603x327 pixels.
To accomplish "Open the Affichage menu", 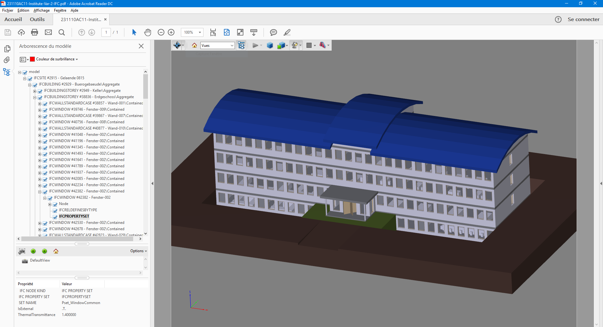I will coord(41,10).
